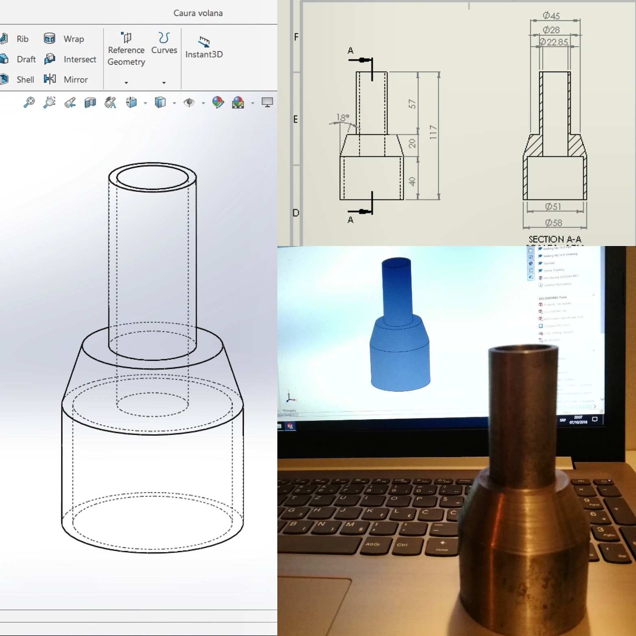Click the 18° angle dimension
636x636 pixels.
(x=342, y=118)
